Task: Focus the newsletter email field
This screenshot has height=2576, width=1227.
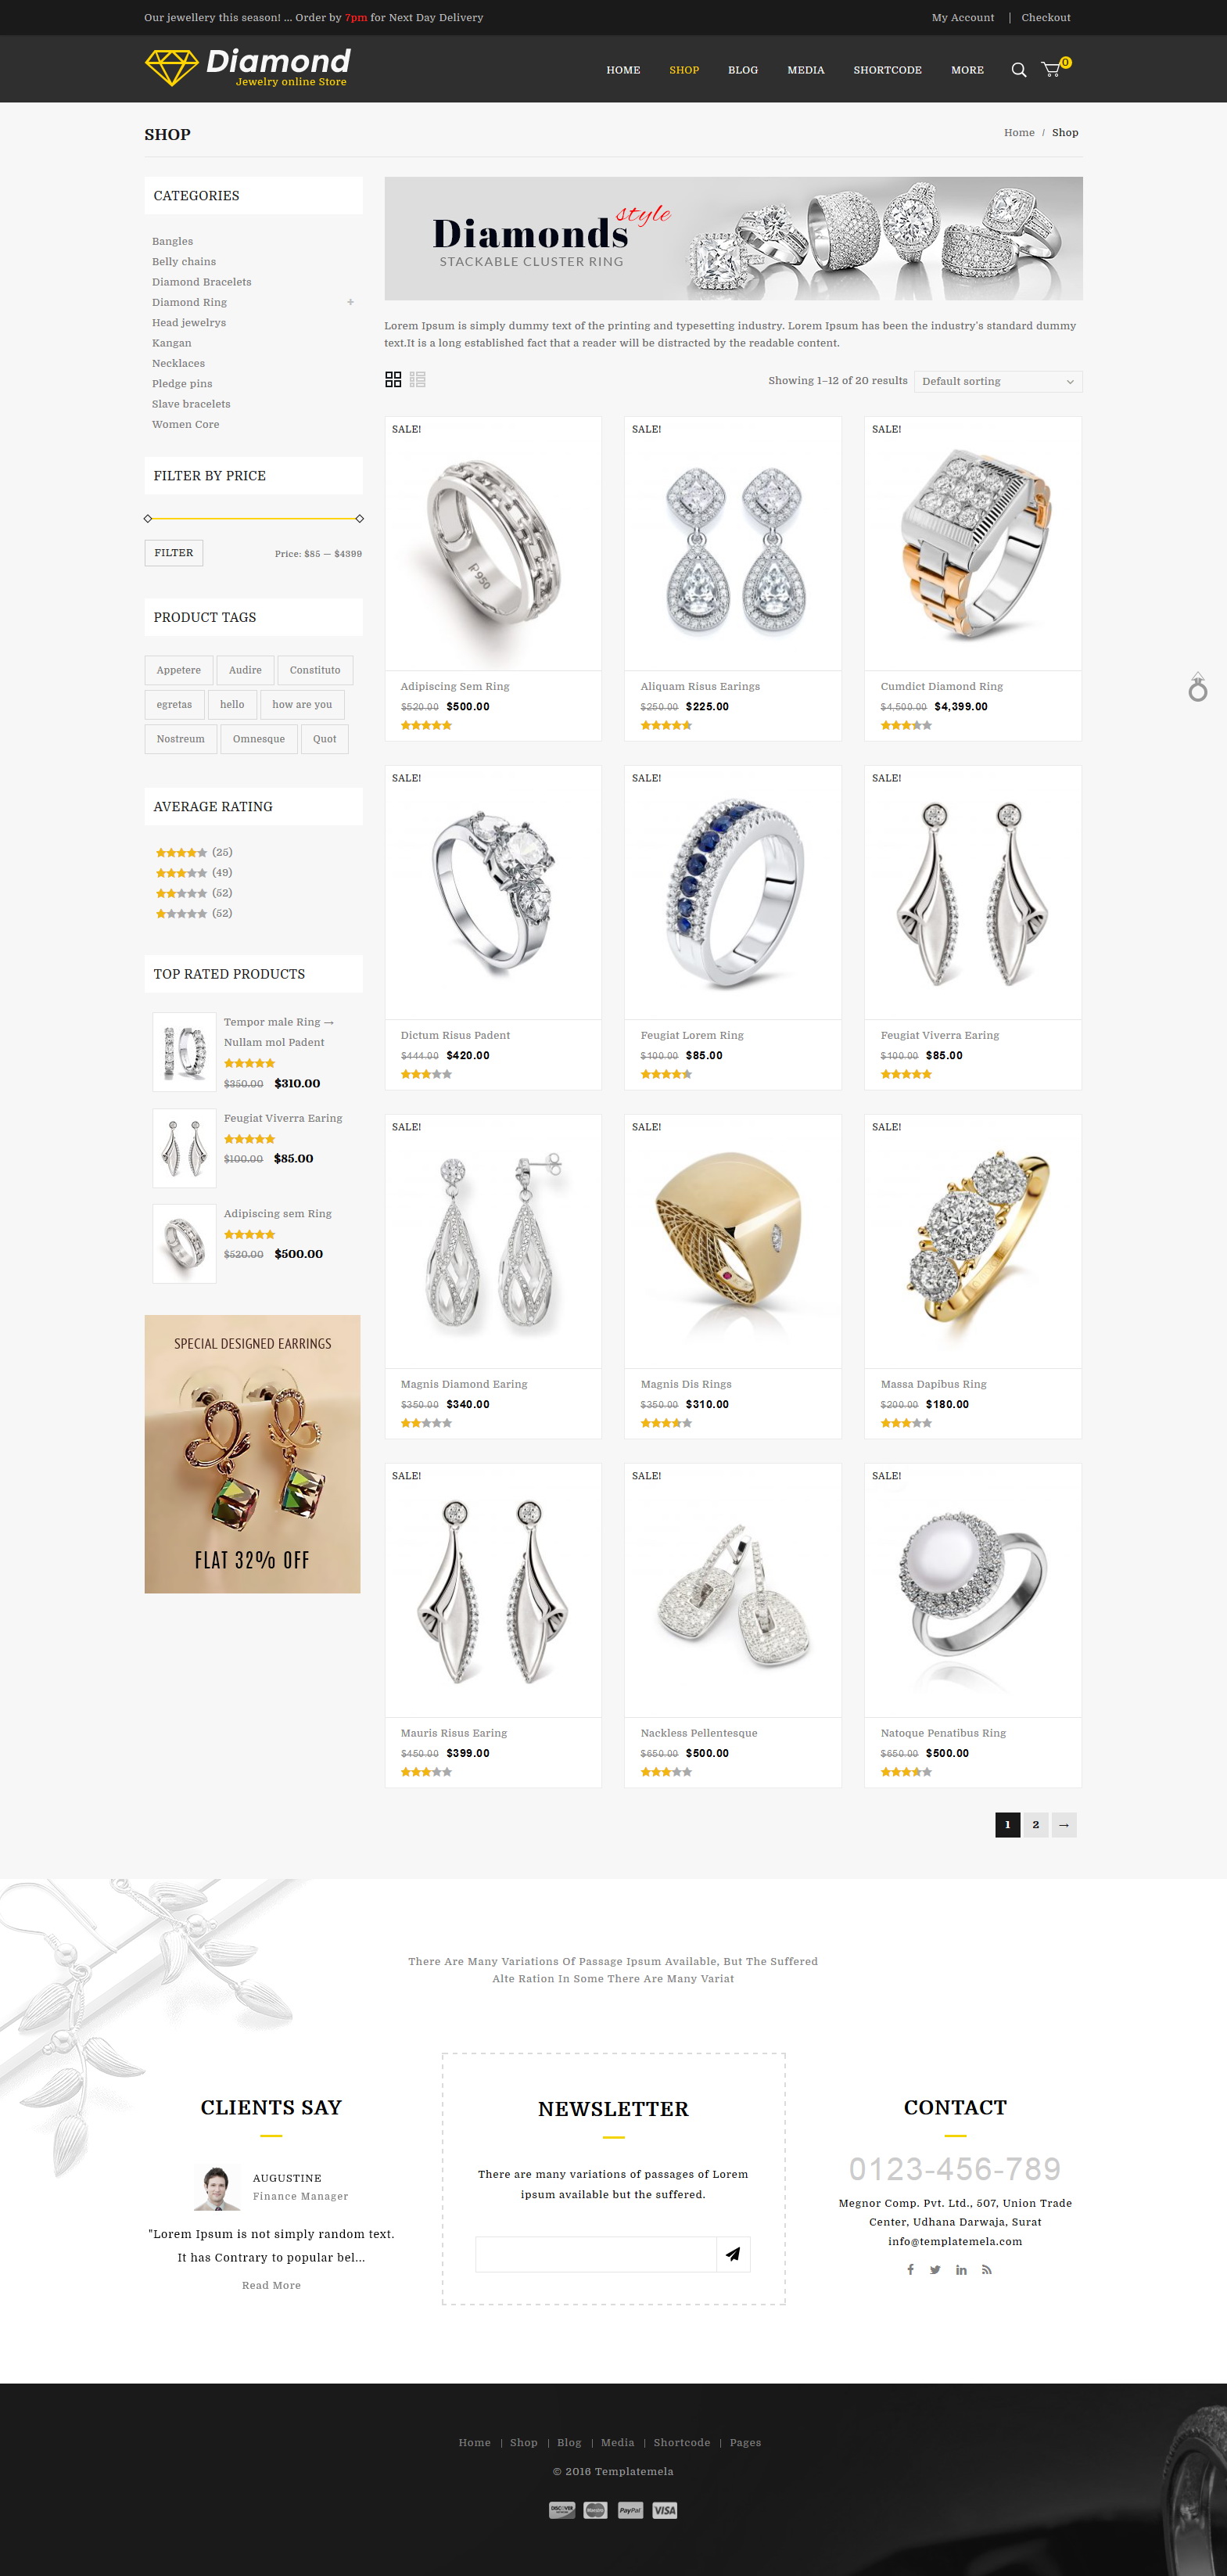Action: pyautogui.click(x=596, y=2254)
